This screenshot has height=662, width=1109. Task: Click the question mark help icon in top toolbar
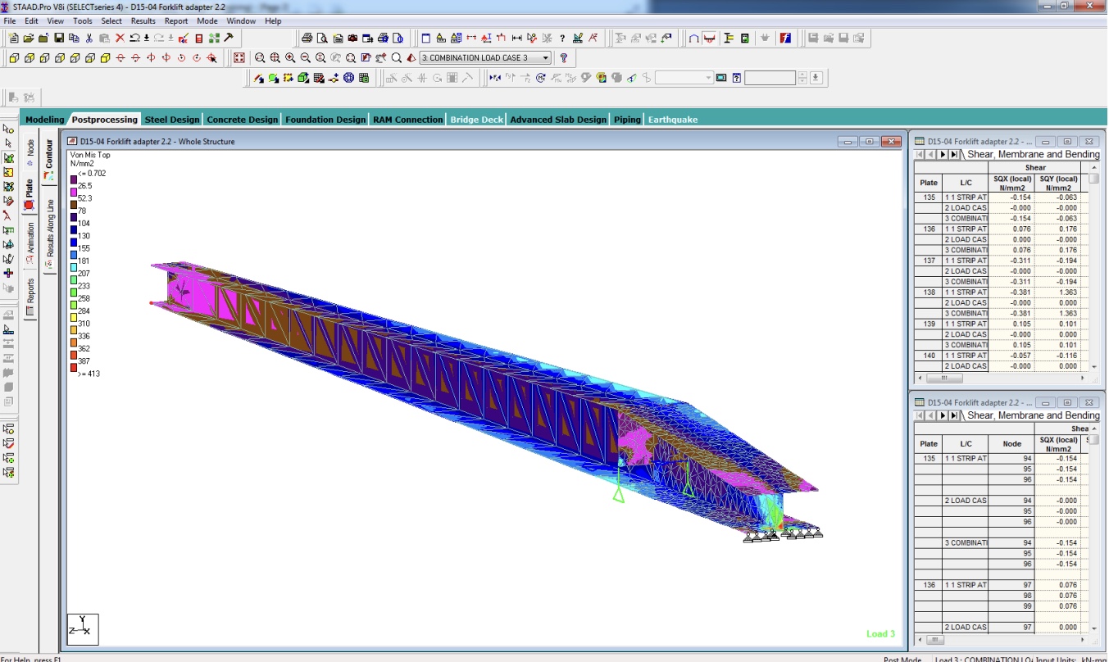pos(562,38)
